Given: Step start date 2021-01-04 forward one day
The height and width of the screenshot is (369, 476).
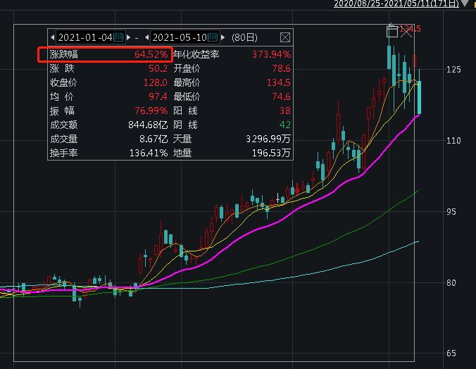Looking at the screenshot, I should click(128, 37).
